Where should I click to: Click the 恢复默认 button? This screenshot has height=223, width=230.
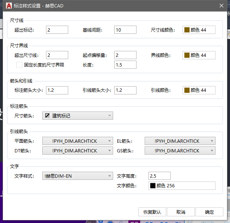point(152,212)
